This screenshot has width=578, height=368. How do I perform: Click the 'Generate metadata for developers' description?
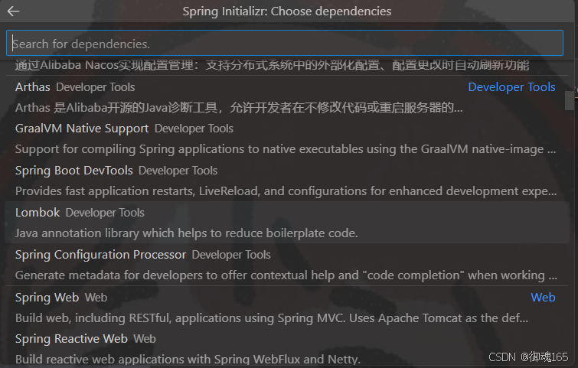pyautogui.click(x=286, y=275)
